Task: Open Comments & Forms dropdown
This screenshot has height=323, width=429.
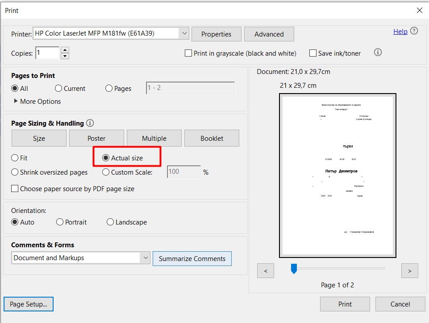Action: point(145,258)
